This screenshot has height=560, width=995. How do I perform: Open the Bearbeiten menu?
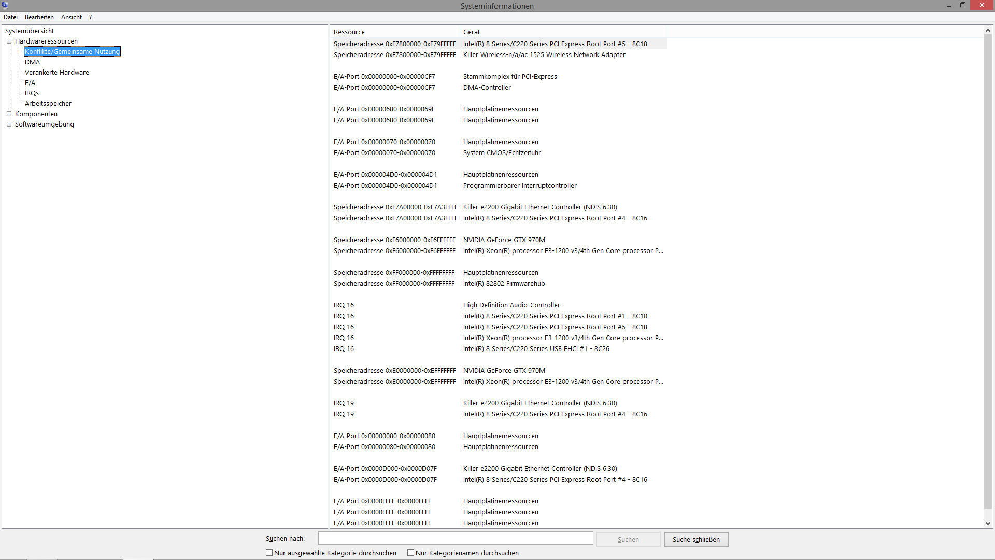(x=39, y=17)
